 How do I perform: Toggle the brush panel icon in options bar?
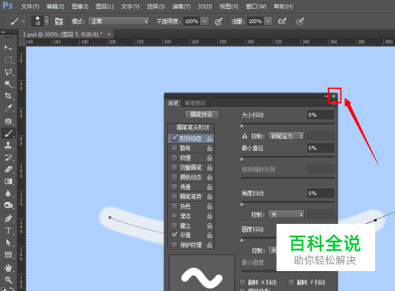click(x=58, y=21)
